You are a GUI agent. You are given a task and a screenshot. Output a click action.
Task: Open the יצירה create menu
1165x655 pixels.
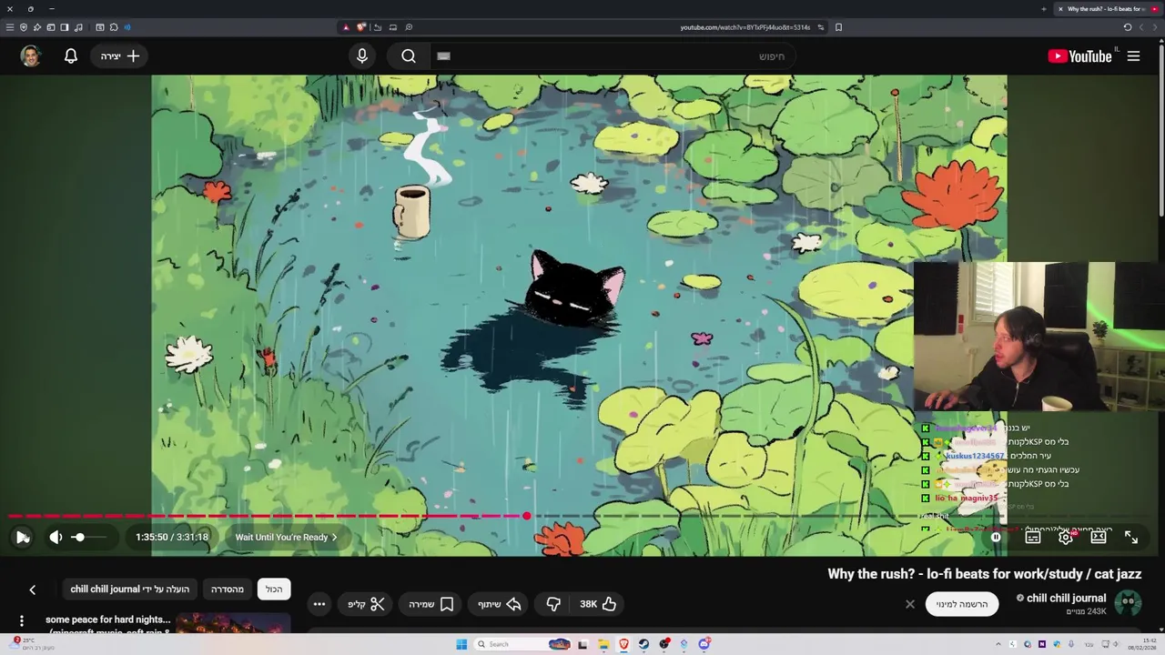[120, 56]
